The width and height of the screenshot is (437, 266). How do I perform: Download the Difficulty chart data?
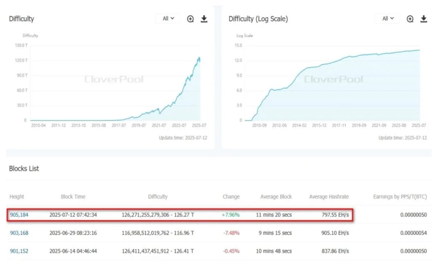204,19
